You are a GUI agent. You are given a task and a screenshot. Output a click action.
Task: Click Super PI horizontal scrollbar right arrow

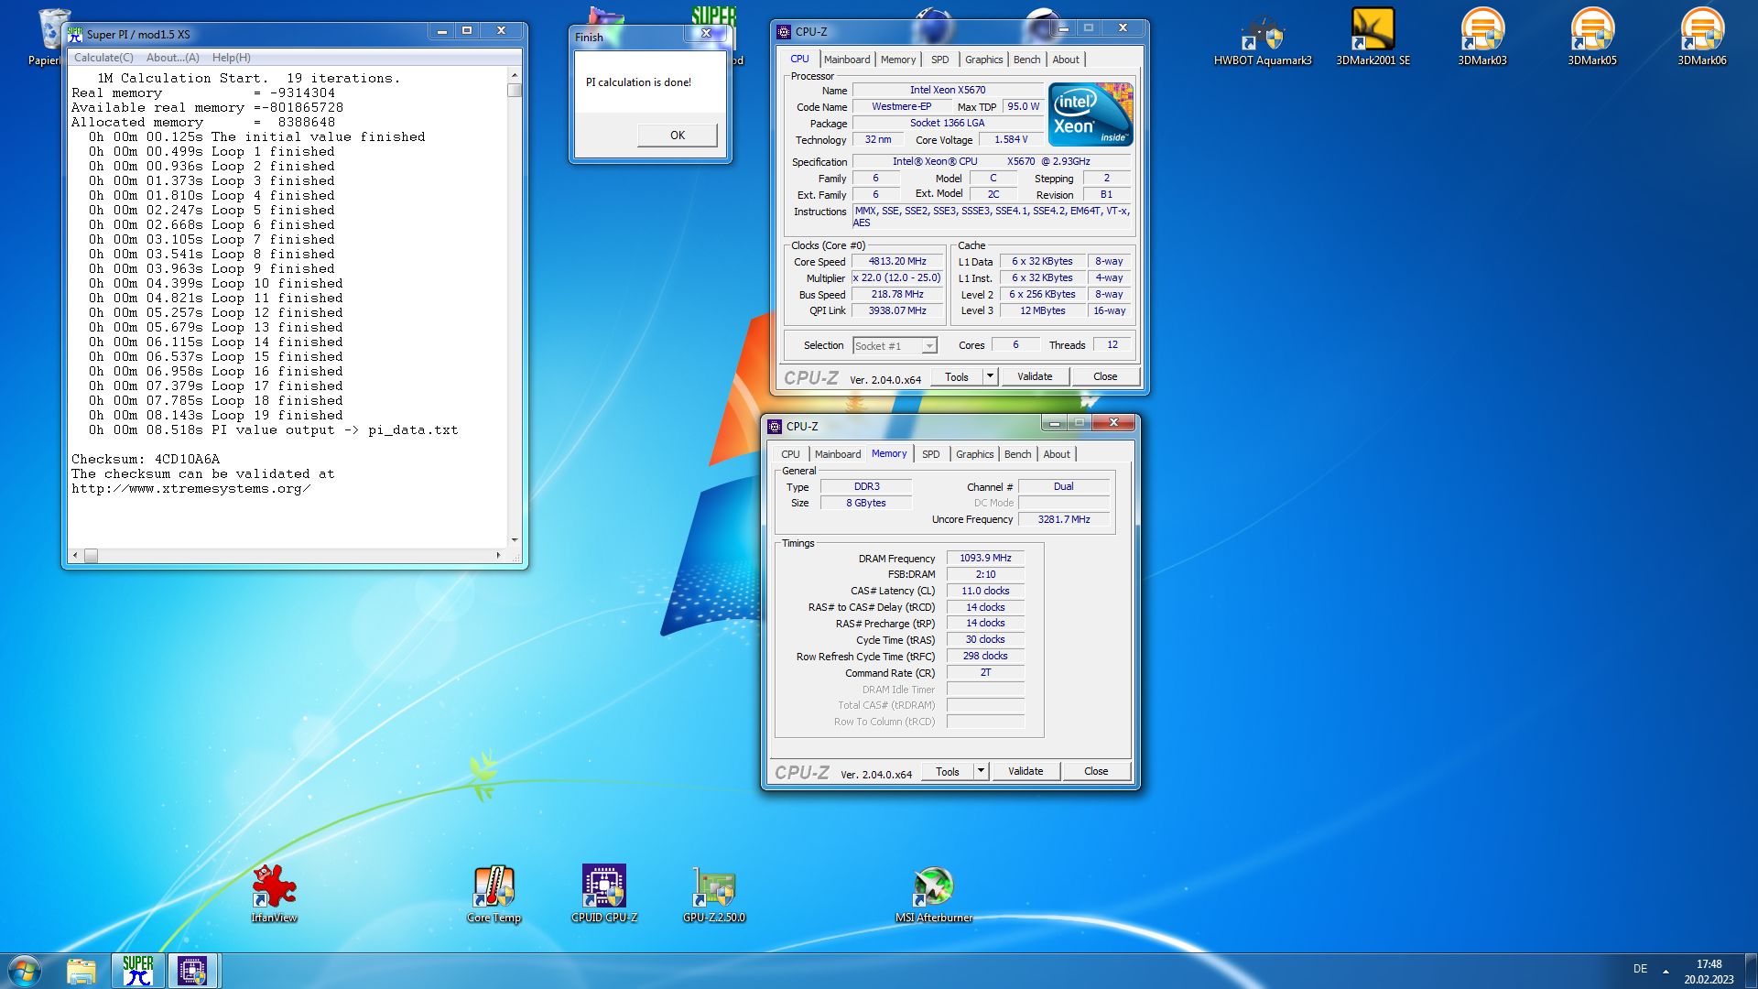[x=499, y=555]
